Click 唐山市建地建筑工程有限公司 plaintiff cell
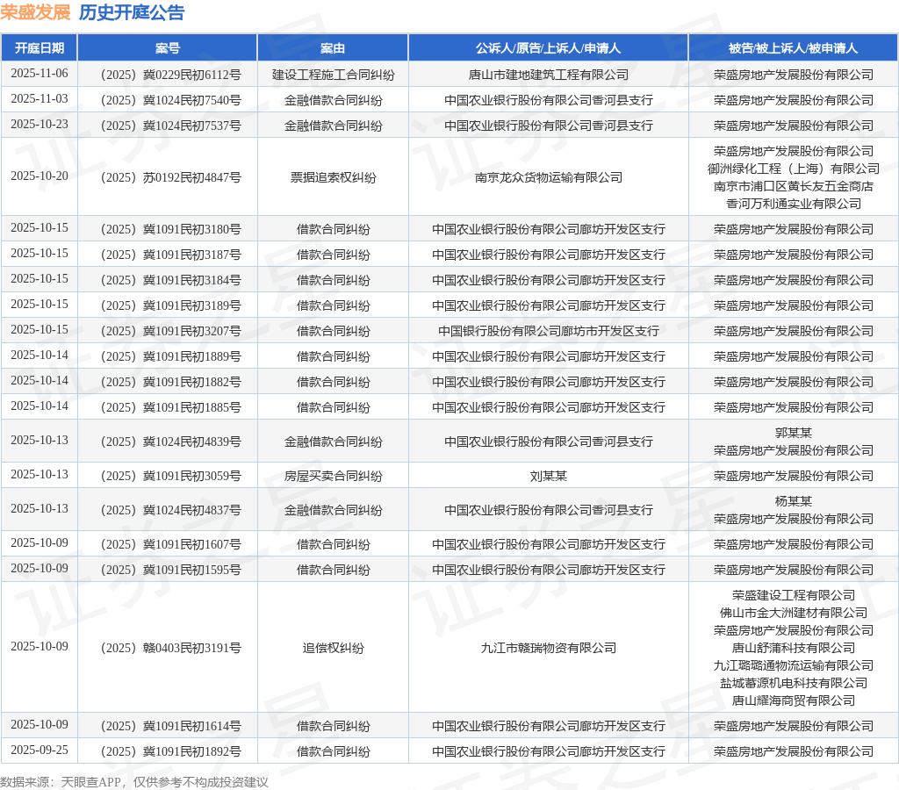 pyautogui.click(x=548, y=75)
